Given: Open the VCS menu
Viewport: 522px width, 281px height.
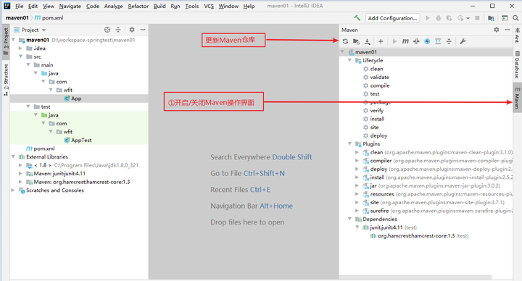Looking at the screenshot, I should [209, 6].
